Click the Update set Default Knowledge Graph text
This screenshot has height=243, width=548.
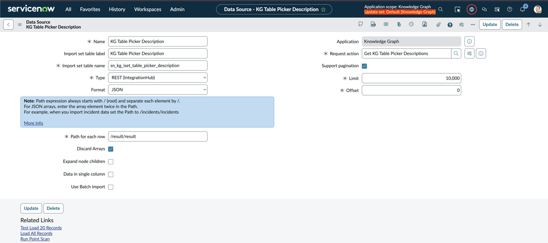pyautogui.click(x=400, y=12)
